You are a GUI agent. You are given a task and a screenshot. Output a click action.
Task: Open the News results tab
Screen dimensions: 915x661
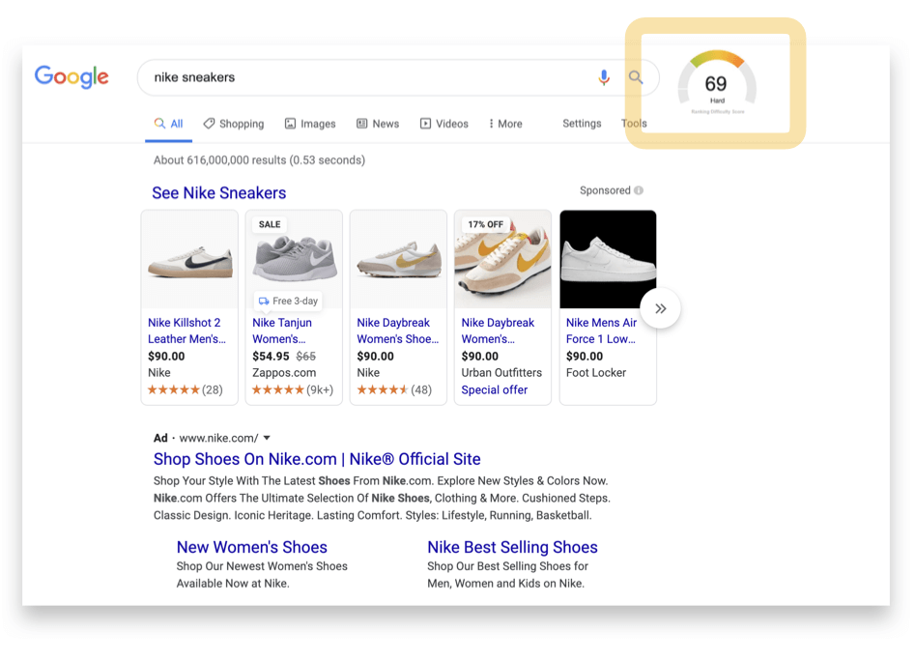(378, 124)
